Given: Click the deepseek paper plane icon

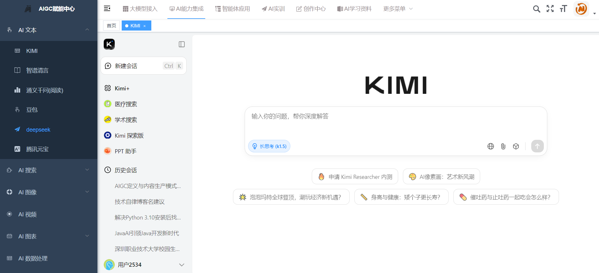Looking at the screenshot, I should pos(17,129).
